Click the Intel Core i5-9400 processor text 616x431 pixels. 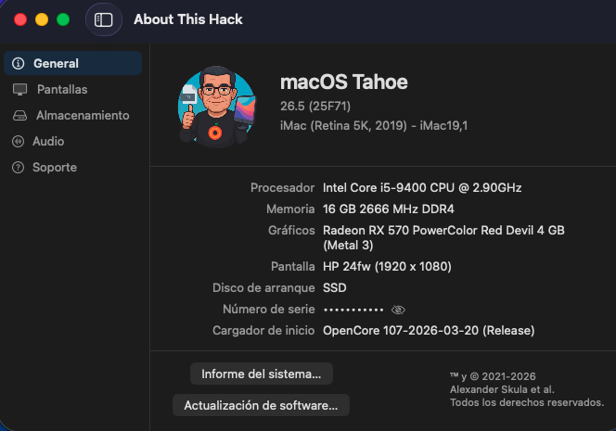coord(422,187)
